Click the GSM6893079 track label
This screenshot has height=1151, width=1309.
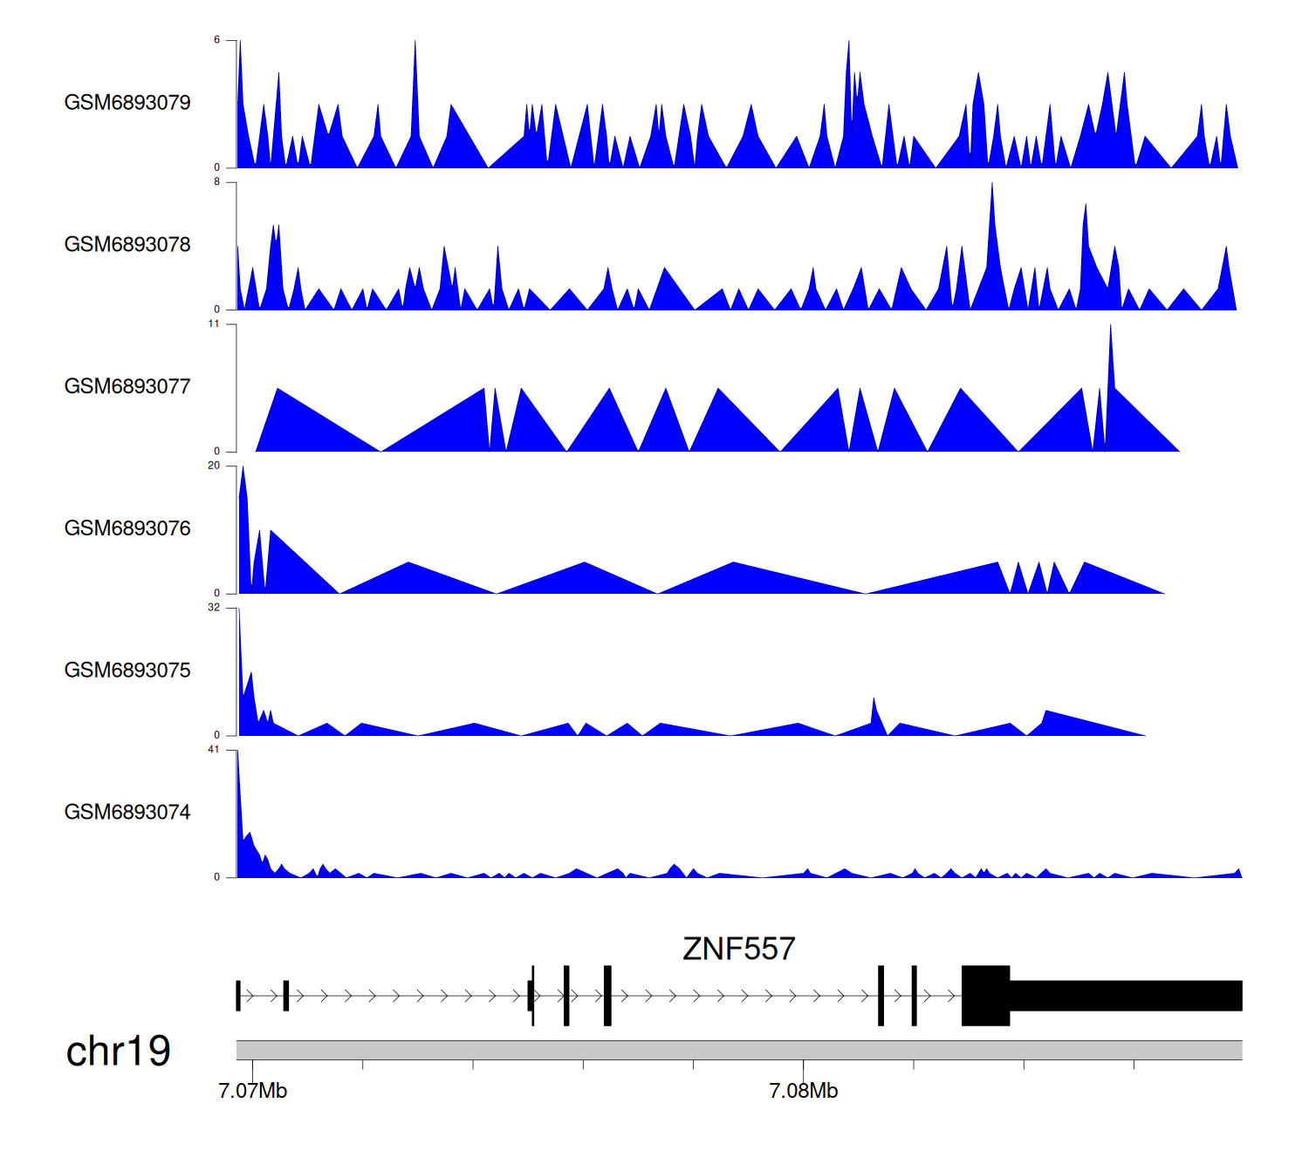point(127,103)
